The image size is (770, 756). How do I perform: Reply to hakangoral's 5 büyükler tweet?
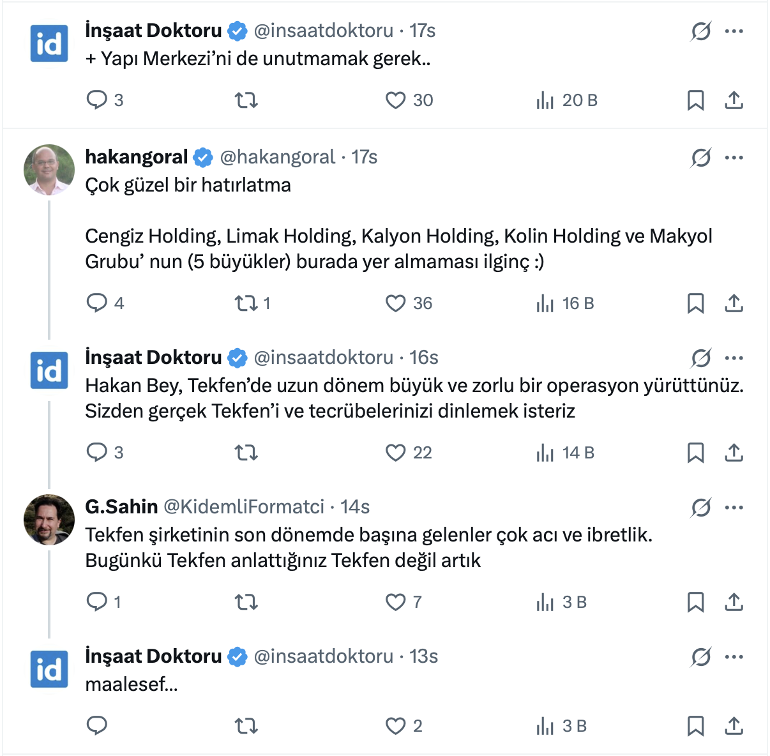pyautogui.click(x=97, y=303)
